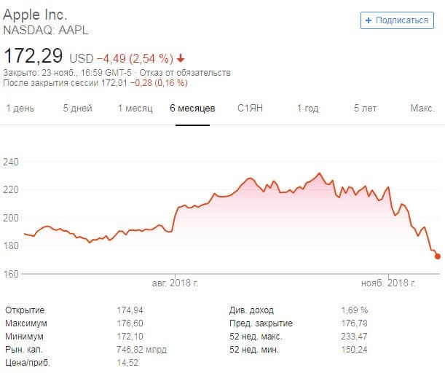Click the нояб. 2018 г. axis label
Image resolution: width=445 pixels, height=373 pixels.
coord(390,283)
